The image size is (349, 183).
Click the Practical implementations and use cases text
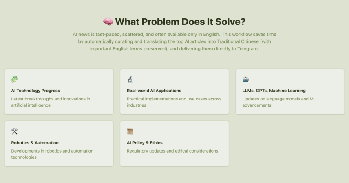[174, 102]
